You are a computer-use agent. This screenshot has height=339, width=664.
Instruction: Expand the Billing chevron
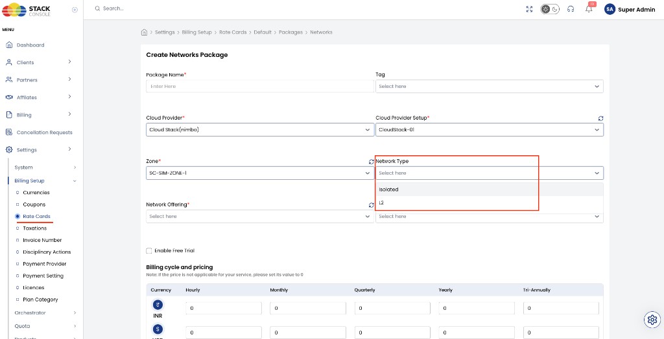[x=69, y=114]
